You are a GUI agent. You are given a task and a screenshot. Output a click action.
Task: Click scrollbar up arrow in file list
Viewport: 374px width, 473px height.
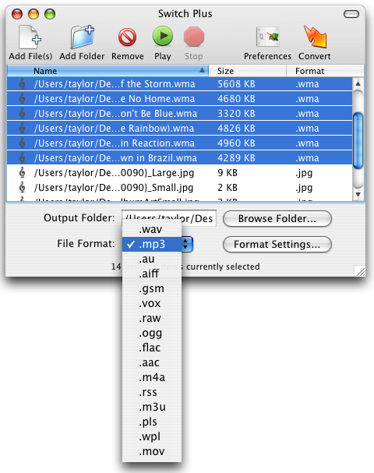pos(358,83)
